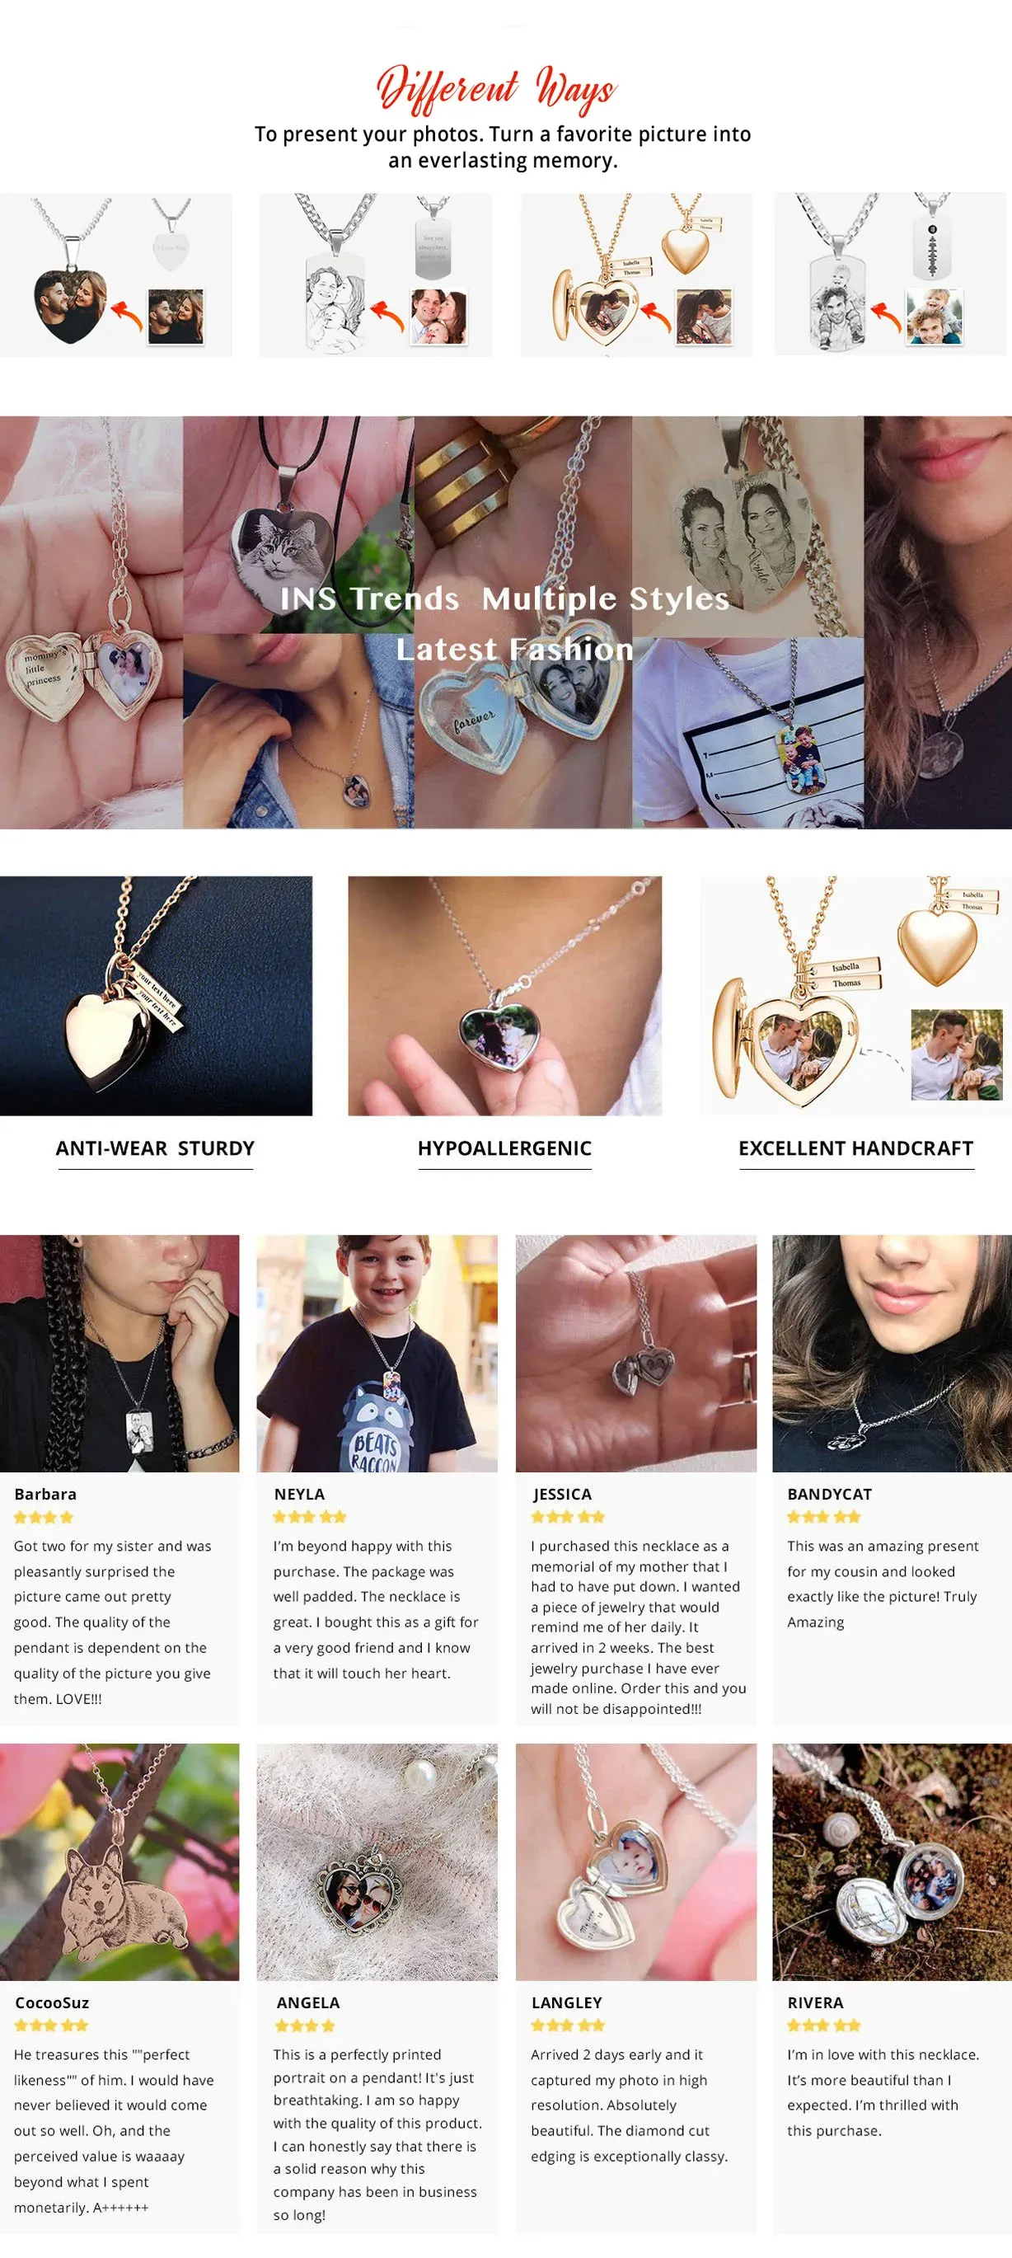The width and height of the screenshot is (1012, 2258).
Task: Open NEYLA's review photo of smiling boy
Action: coord(377,1354)
